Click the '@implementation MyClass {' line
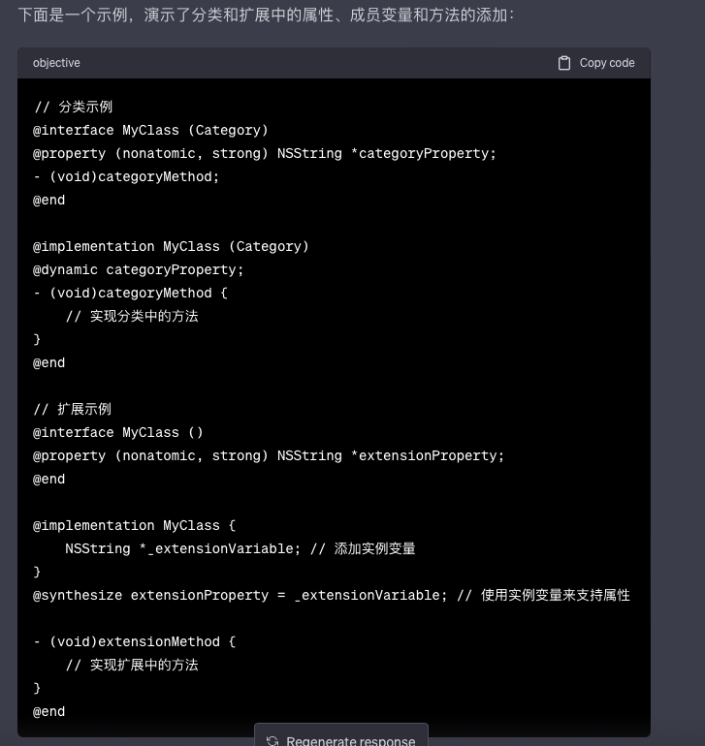Viewport: 705px width, 746px height. coord(135,525)
